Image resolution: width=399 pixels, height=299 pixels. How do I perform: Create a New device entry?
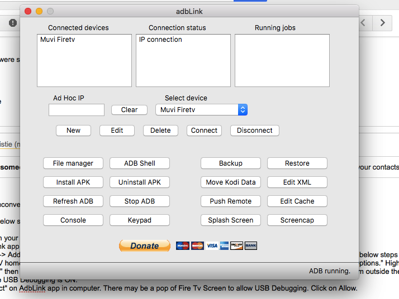click(x=73, y=131)
